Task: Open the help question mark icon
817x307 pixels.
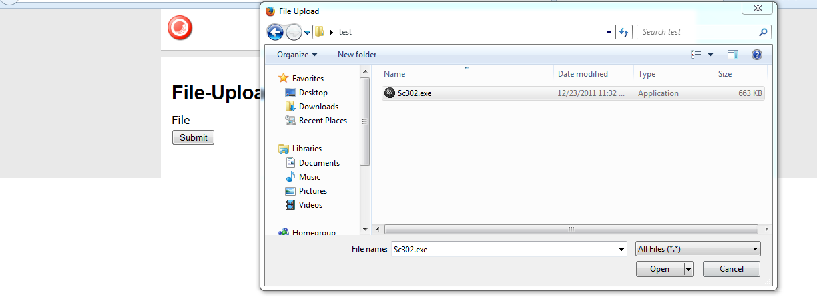Action: tap(756, 55)
